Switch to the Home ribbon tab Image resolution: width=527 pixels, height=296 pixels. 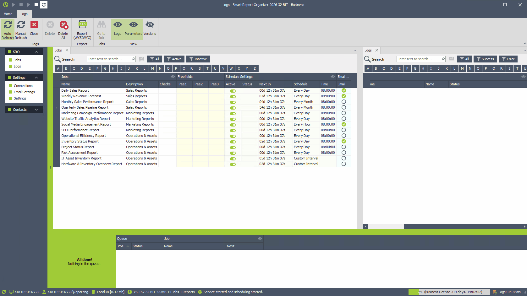pyautogui.click(x=8, y=14)
